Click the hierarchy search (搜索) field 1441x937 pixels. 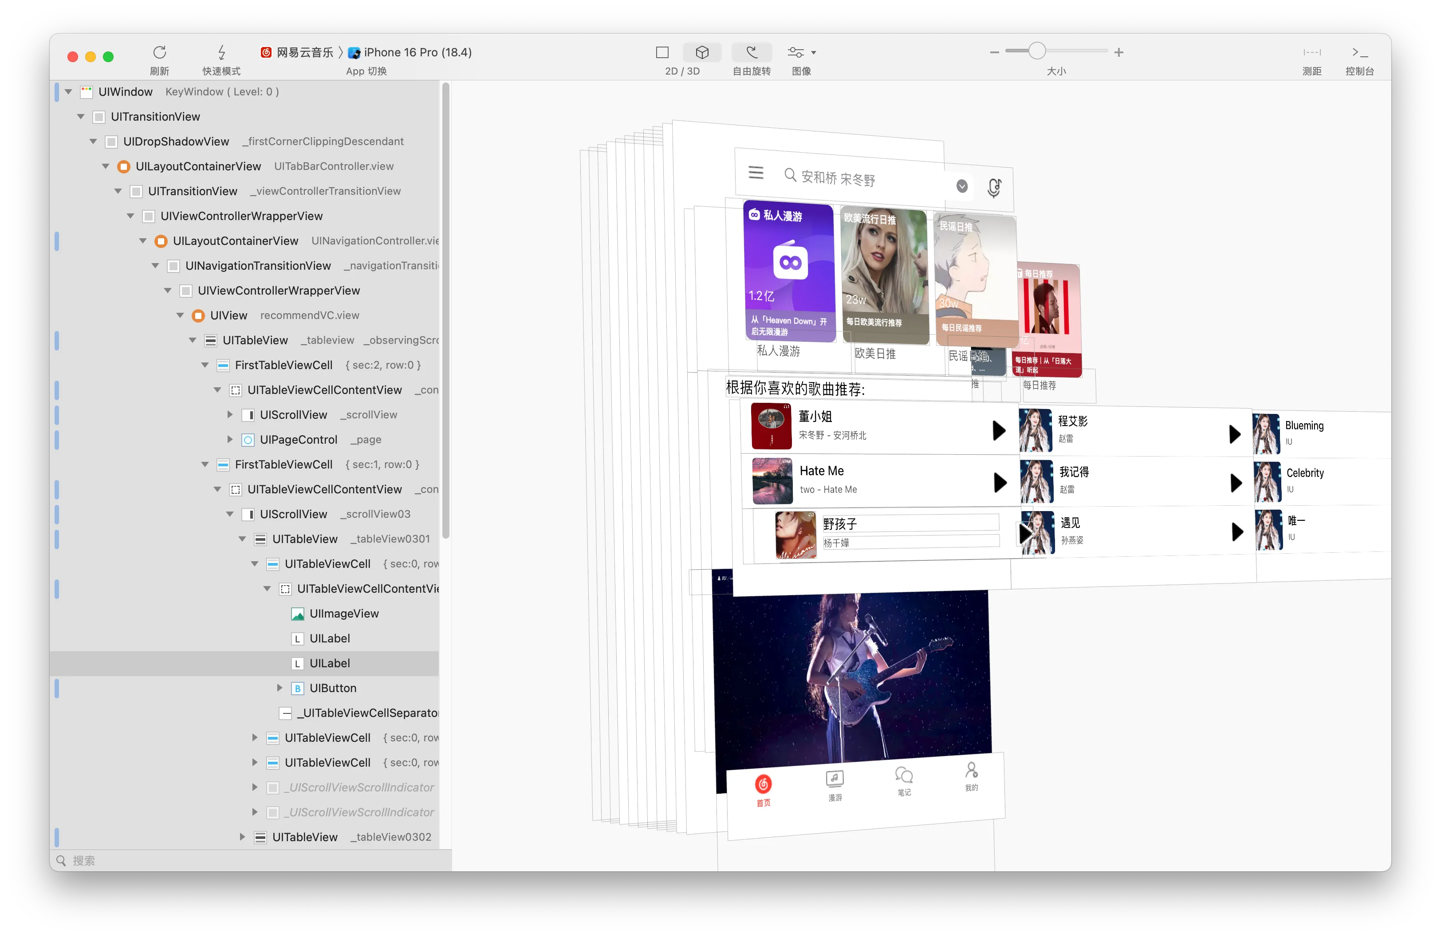pos(251,860)
